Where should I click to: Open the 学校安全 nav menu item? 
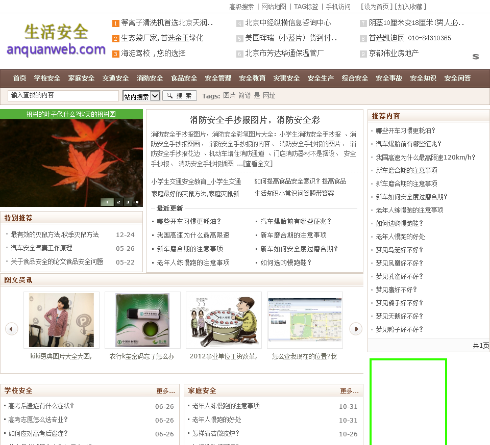(x=47, y=78)
